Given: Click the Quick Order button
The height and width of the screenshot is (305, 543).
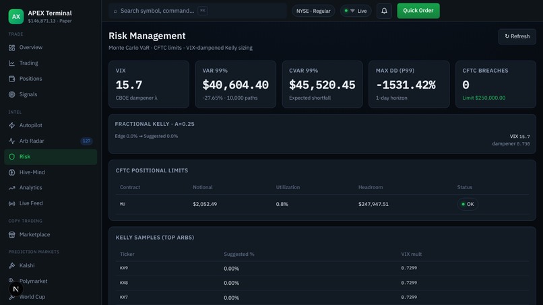Looking at the screenshot, I should (x=418, y=11).
